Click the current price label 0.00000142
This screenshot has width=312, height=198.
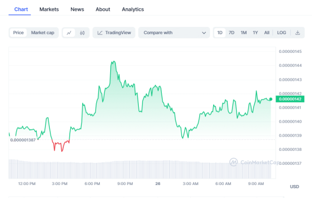pos(290,99)
